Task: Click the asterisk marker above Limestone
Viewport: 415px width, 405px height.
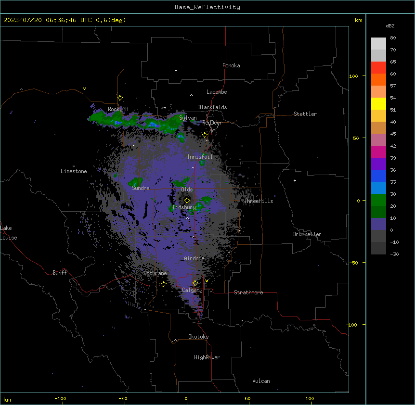Action: click(74, 166)
